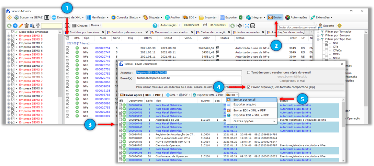This screenshot has width=374, height=166.
Task: Toggle the Docs todas empresas checkbox
Action: click(13, 32)
